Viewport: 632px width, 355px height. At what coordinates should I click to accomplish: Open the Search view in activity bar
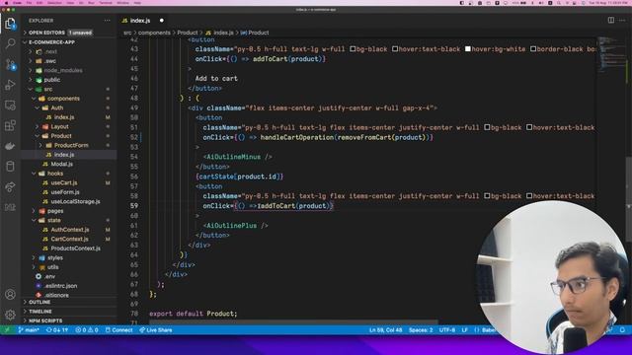coord(10,43)
